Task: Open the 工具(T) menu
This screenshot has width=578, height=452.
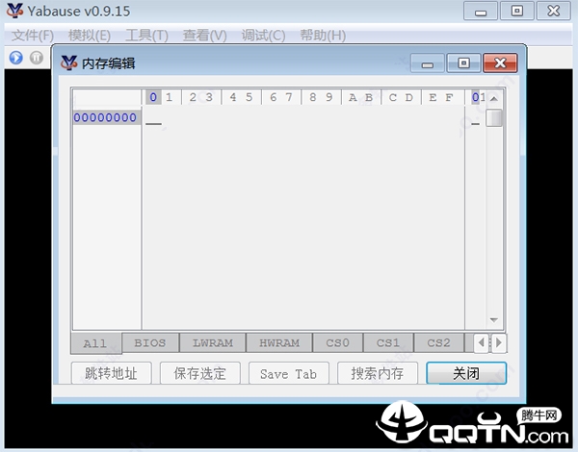Action: (146, 36)
